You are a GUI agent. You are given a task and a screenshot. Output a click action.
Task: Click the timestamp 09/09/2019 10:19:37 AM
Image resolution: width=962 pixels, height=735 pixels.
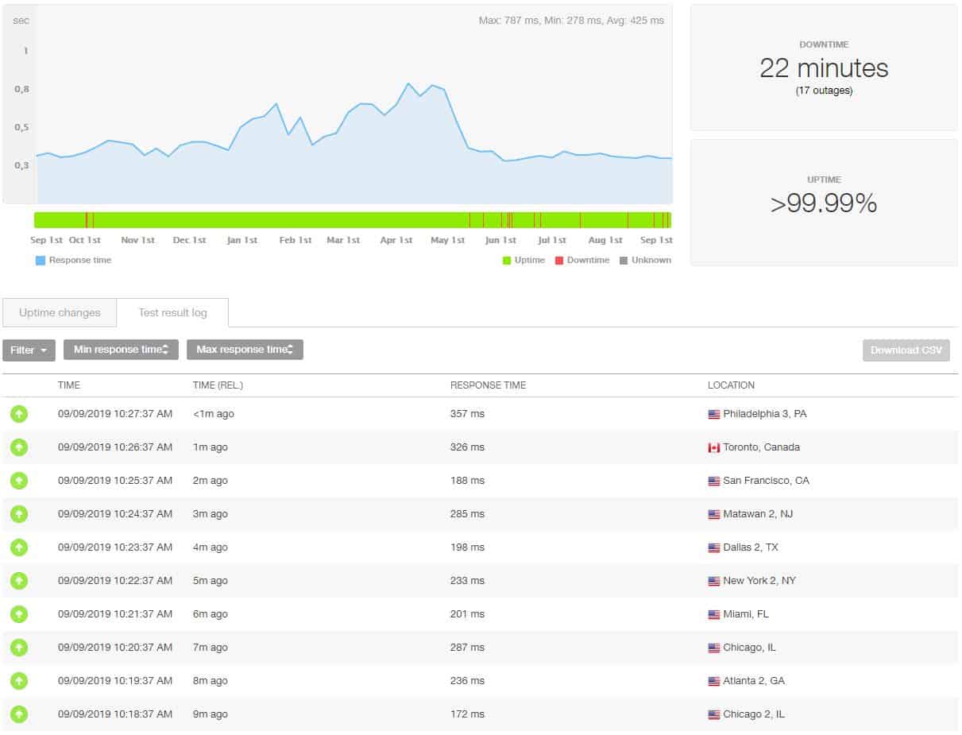115,681
